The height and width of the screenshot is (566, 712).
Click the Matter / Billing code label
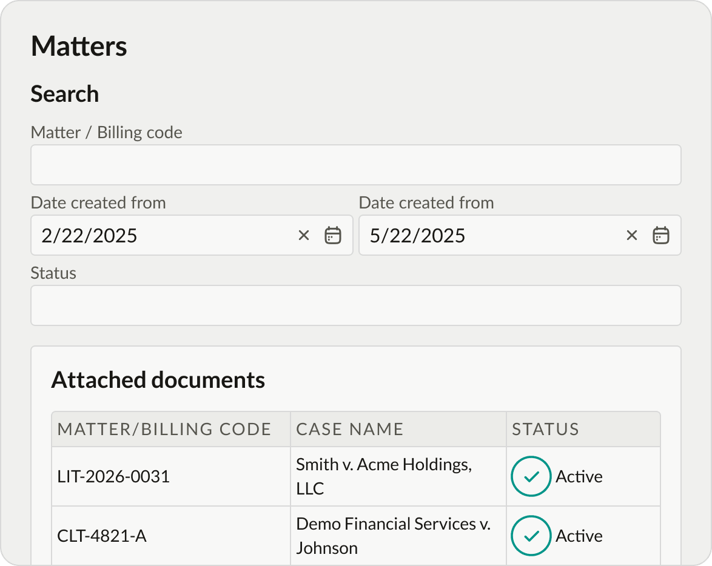(106, 133)
